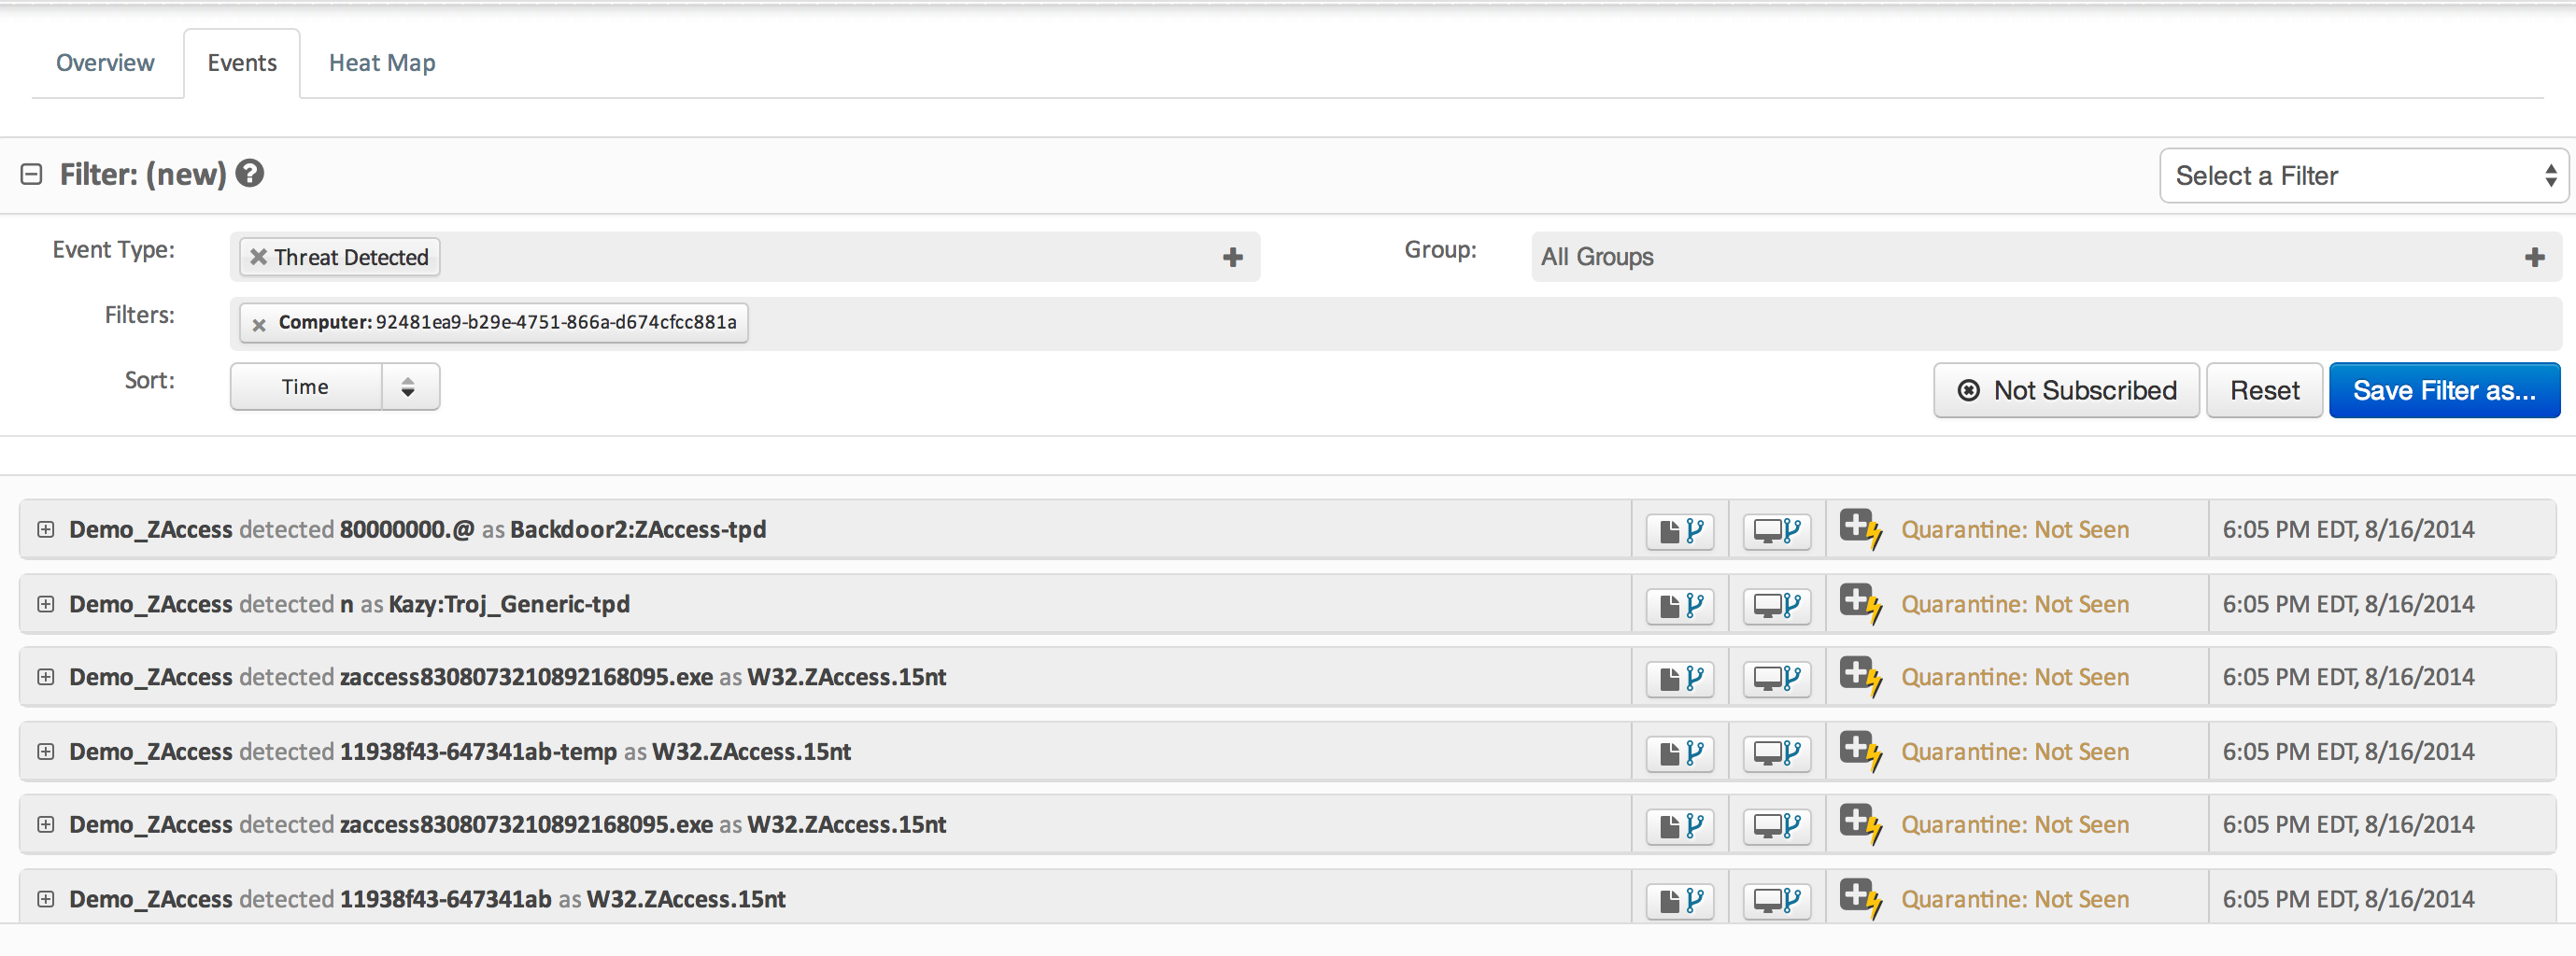Viewport: 2576px width, 956px height.
Task: Open file trajectory icon for Backdoor2:ZAccess-tpd event
Action: (x=1680, y=530)
